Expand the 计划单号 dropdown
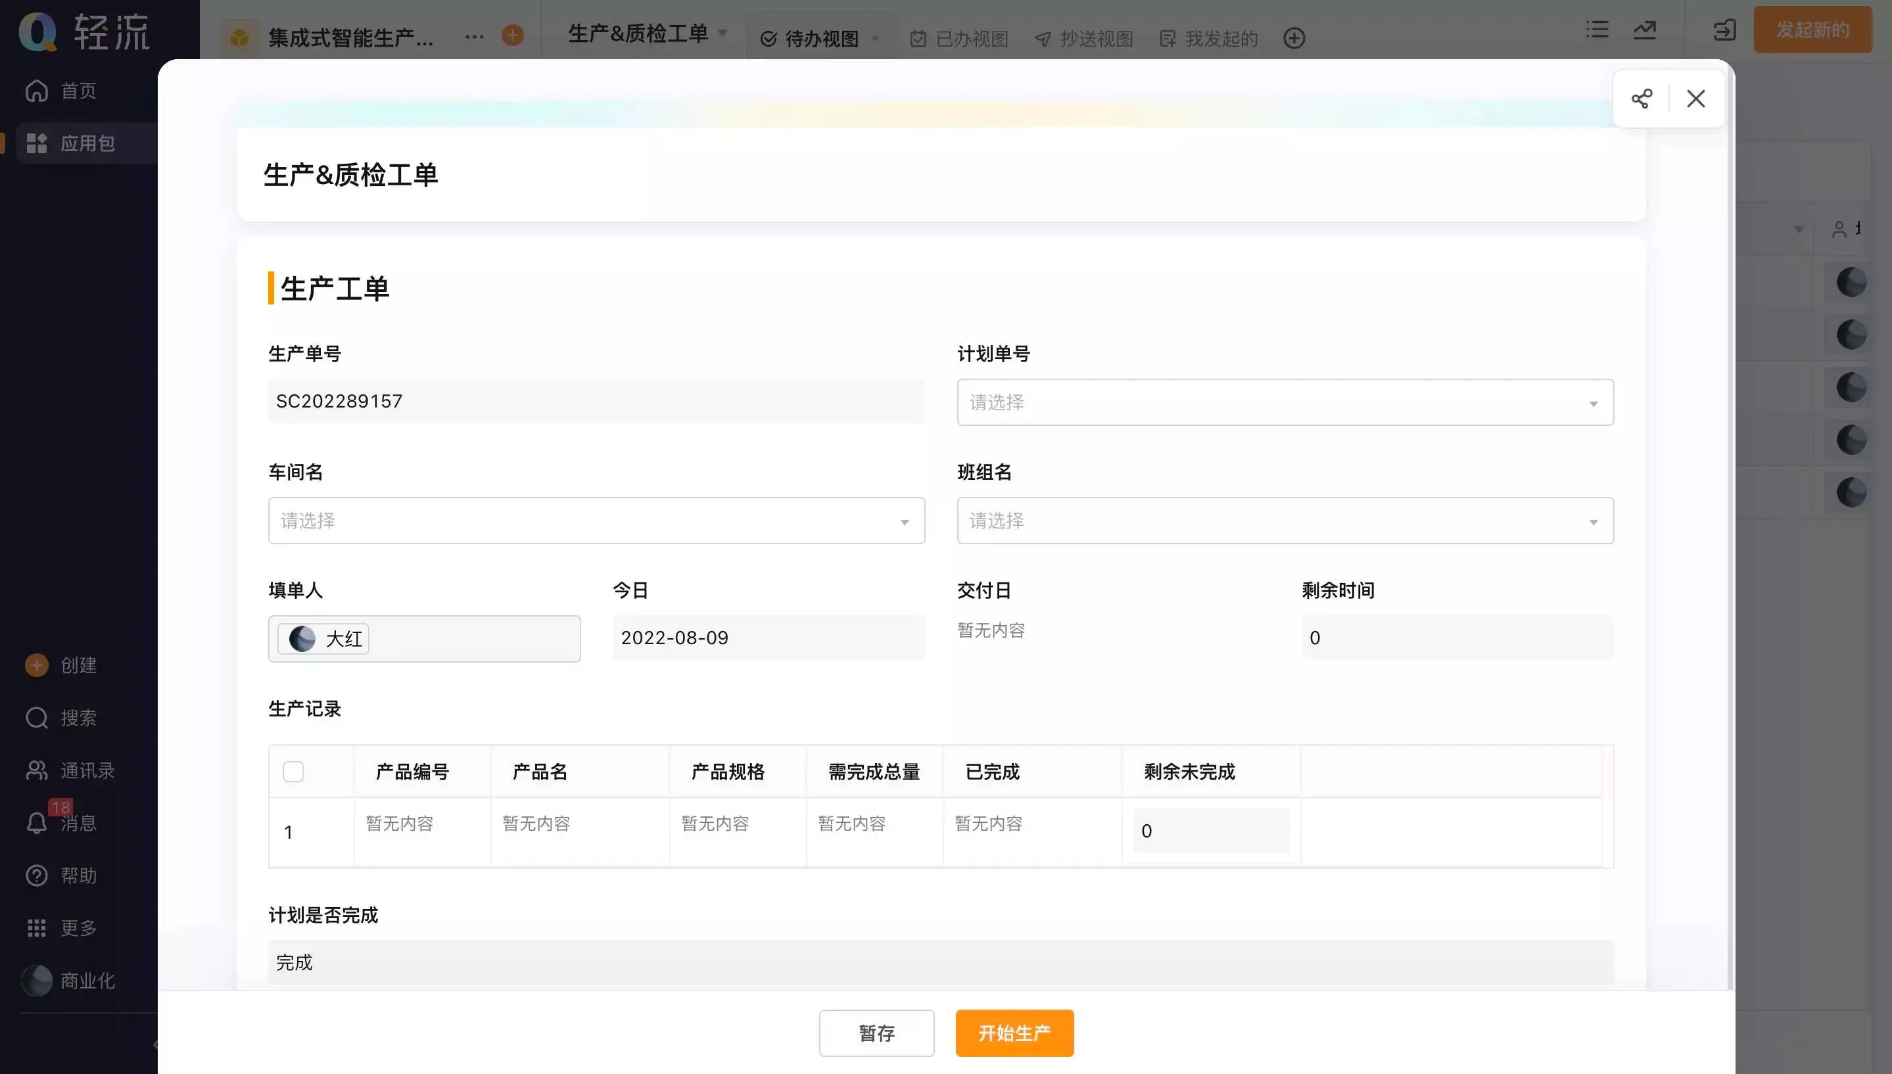The height and width of the screenshot is (1074, 1892). tap(1284, 402)
